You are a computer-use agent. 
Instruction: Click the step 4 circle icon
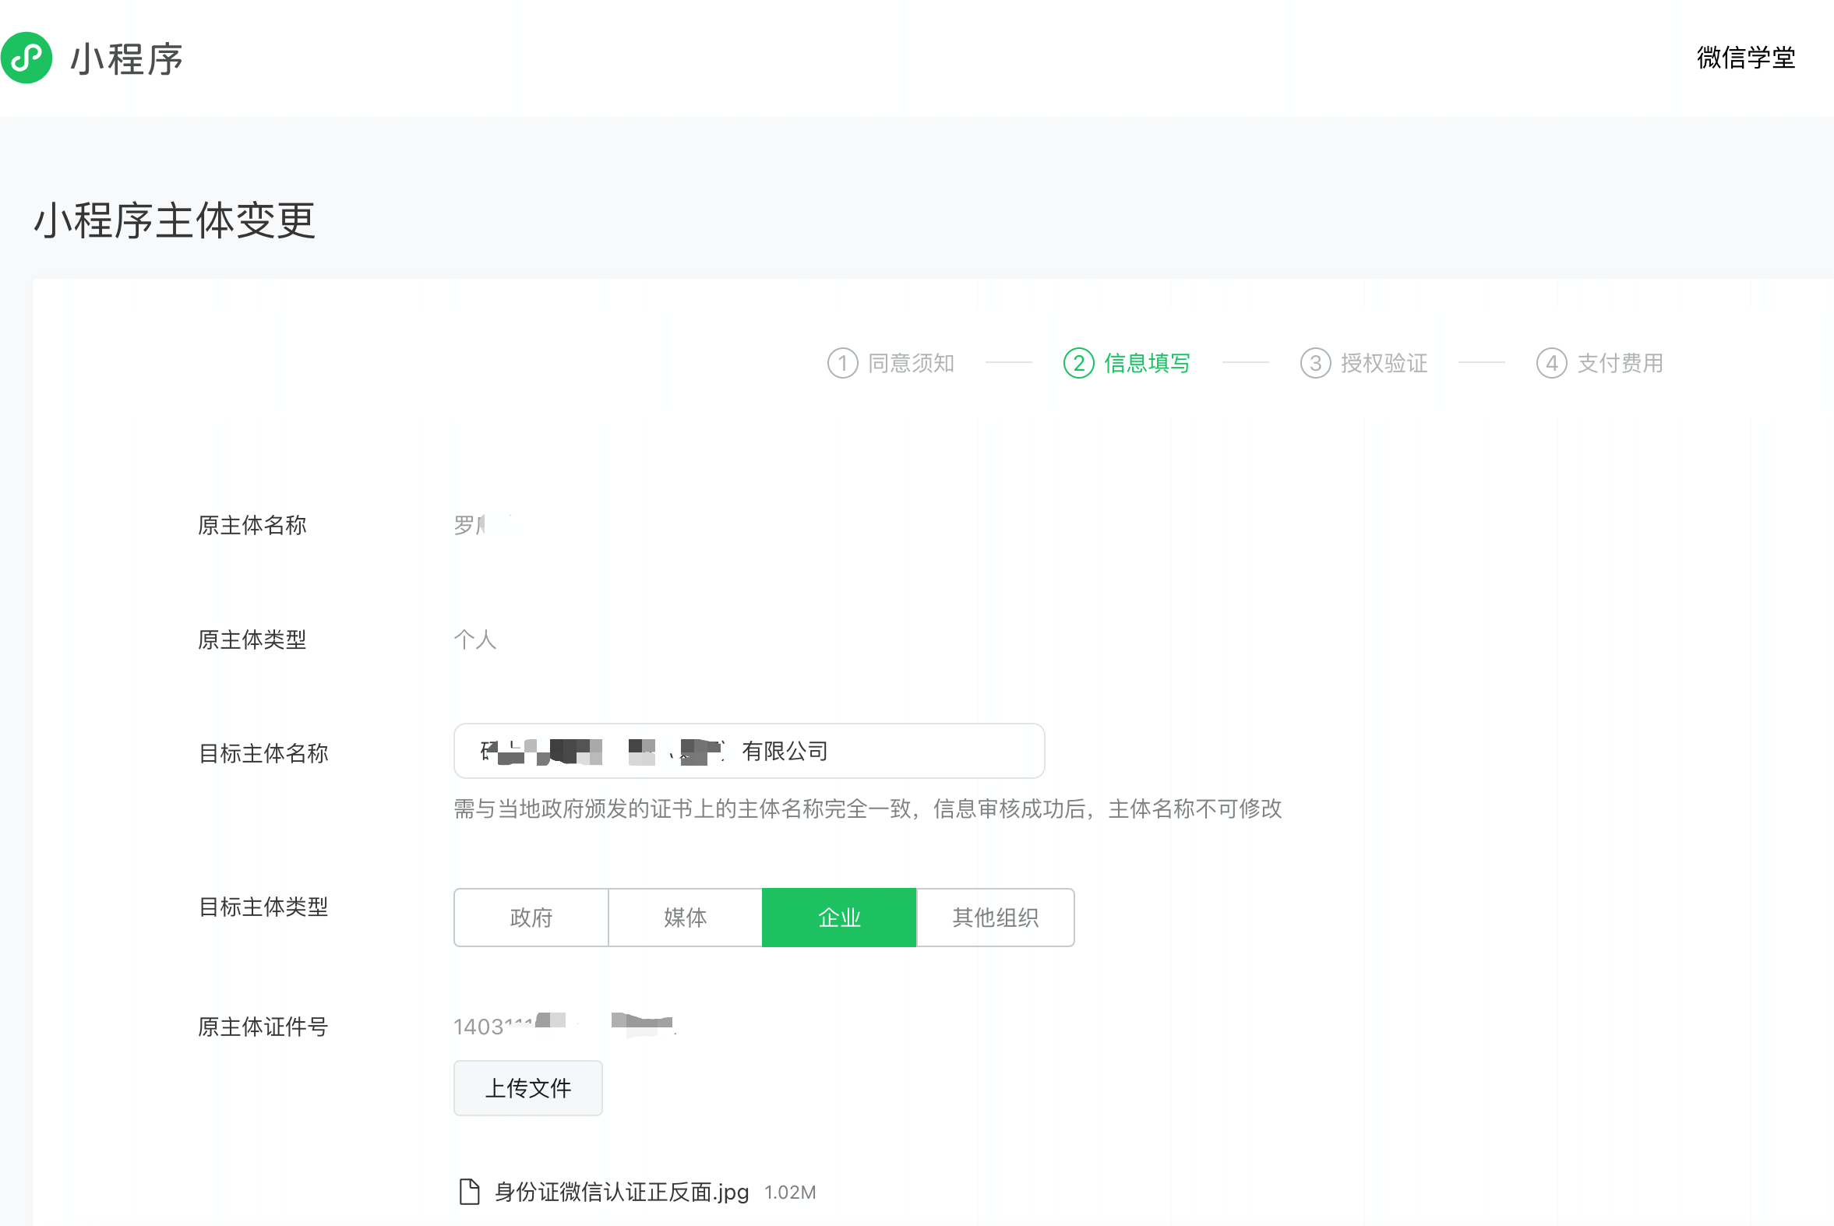[1551, 363]
